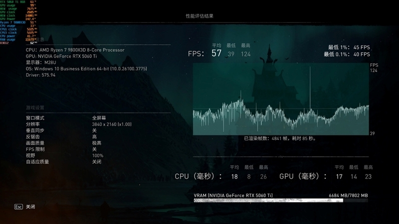This screenshot has height=224, width=399.
Task: Click the VRAM usage progress bar
Action: click(281, 201)
